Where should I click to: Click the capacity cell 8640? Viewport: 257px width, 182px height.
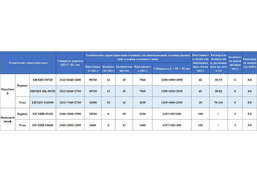93,125
